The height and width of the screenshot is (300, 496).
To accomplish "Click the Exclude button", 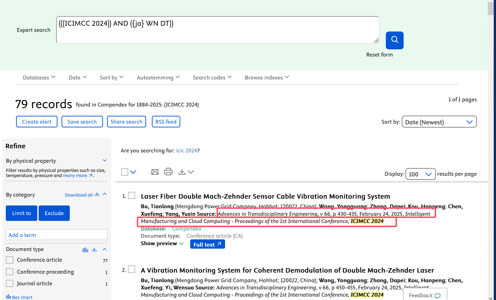I will (54, 213).
